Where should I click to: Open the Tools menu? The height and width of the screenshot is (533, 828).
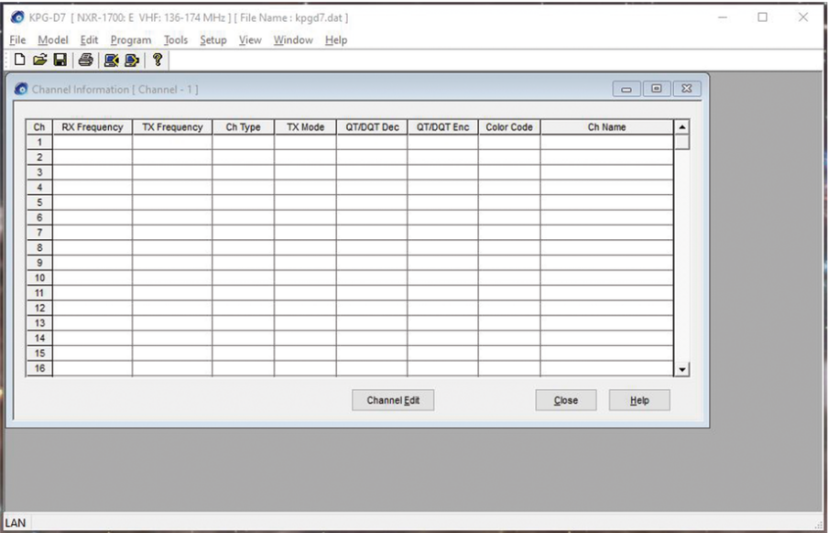(x=176, y=40)
